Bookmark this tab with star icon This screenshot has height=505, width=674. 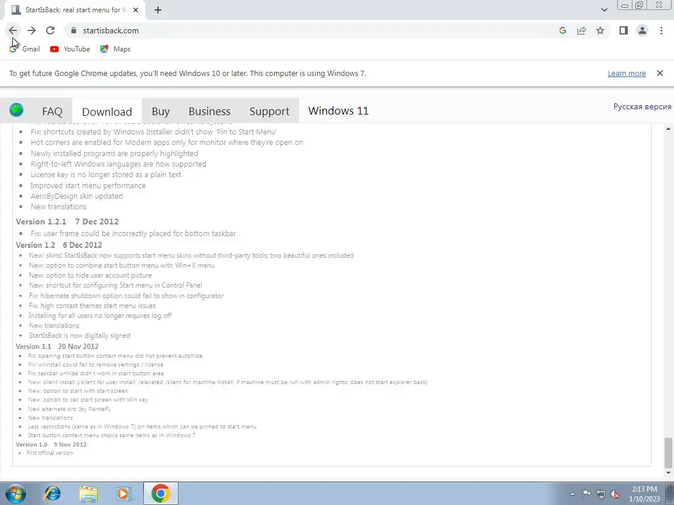coord(600,30)
